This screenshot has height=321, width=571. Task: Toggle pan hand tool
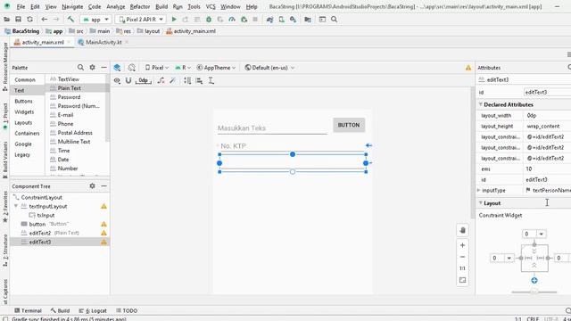(462, 230)
